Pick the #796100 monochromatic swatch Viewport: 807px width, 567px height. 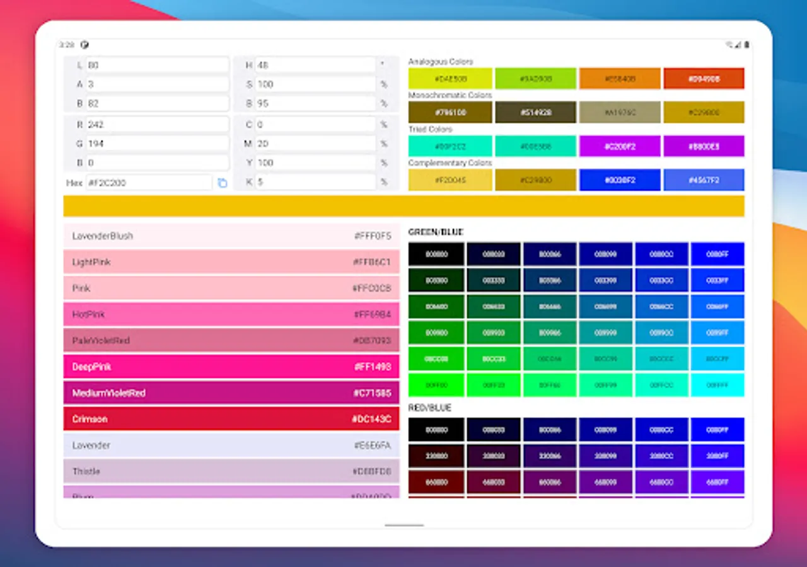tap(449, 112)
